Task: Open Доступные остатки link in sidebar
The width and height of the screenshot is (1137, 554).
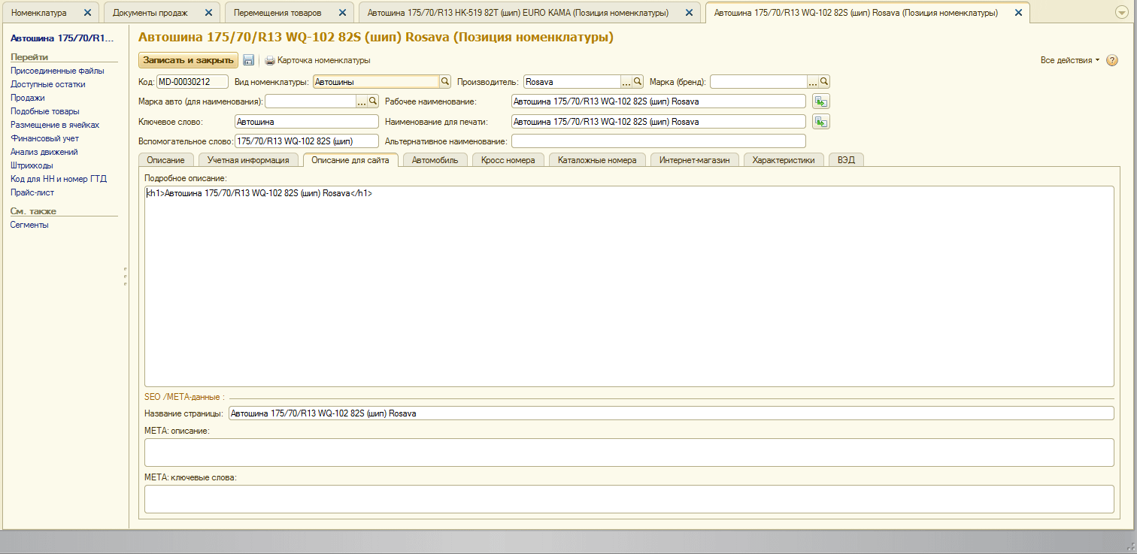Action: click(47, 84)
